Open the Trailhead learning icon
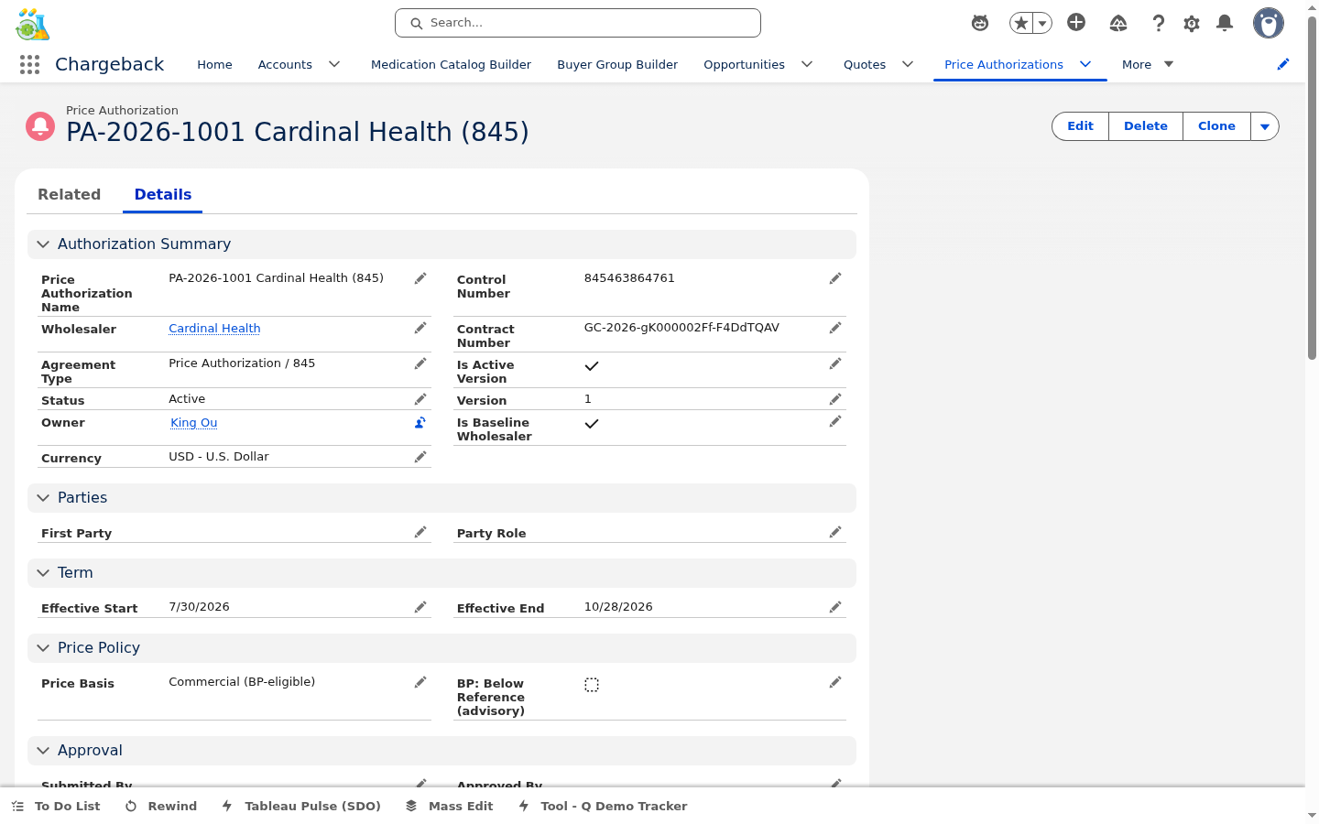1319x824 pixels. (1118, 23)
